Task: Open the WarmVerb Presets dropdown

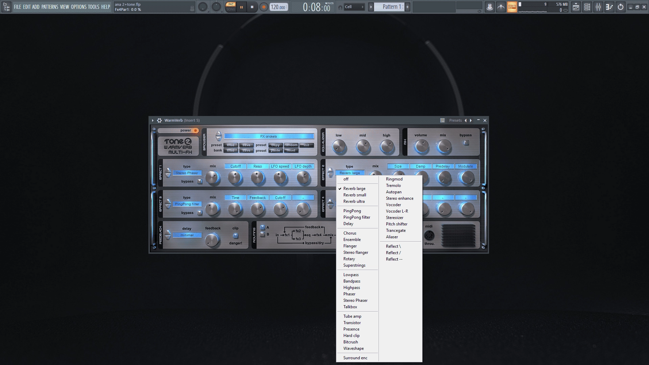Action: tap(455, 120)
